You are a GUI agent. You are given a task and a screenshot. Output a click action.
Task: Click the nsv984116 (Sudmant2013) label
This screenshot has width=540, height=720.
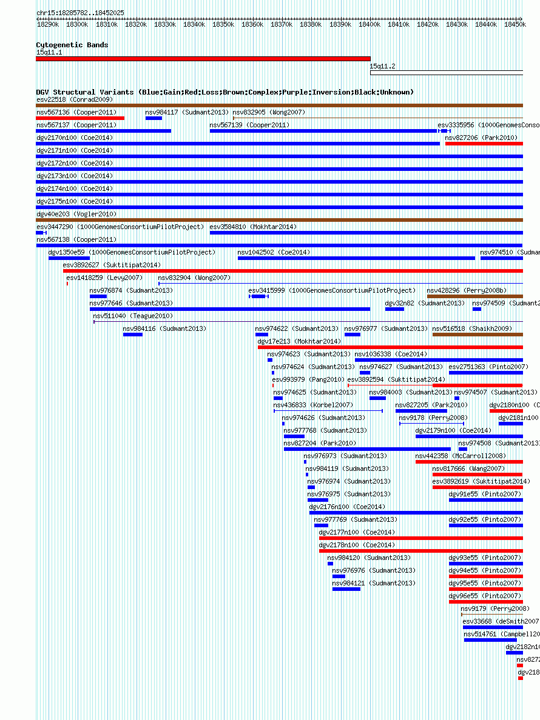(x=164, y=328)
